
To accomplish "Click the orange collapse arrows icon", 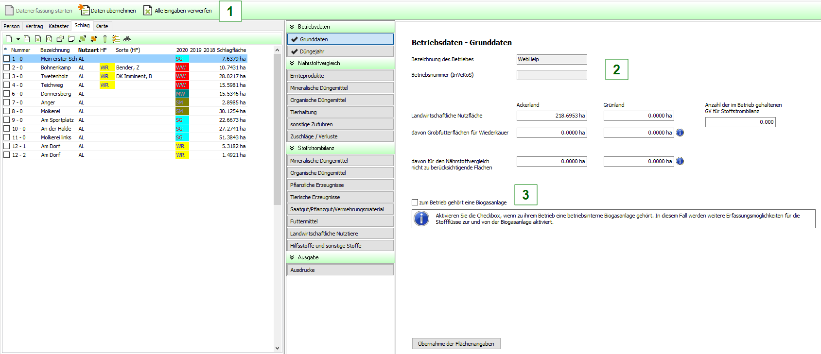I will click(94, 39).
